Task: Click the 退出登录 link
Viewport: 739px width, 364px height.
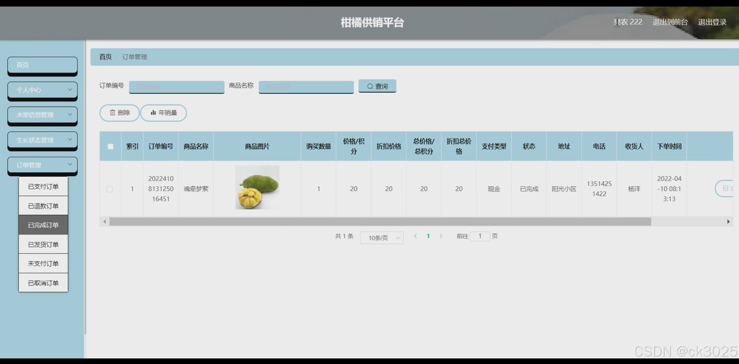Action: point(712,22)
